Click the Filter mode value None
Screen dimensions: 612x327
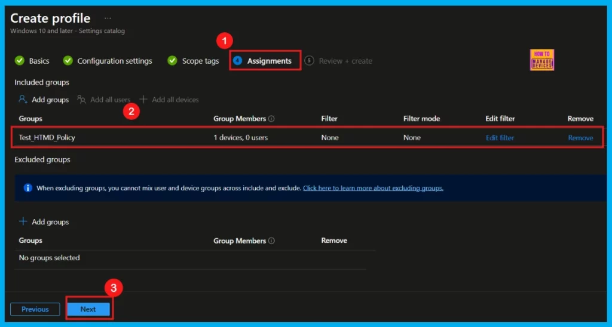pyautogui.click(x=412, y=138)
